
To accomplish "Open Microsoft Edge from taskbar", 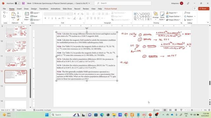I will (102, 115).
